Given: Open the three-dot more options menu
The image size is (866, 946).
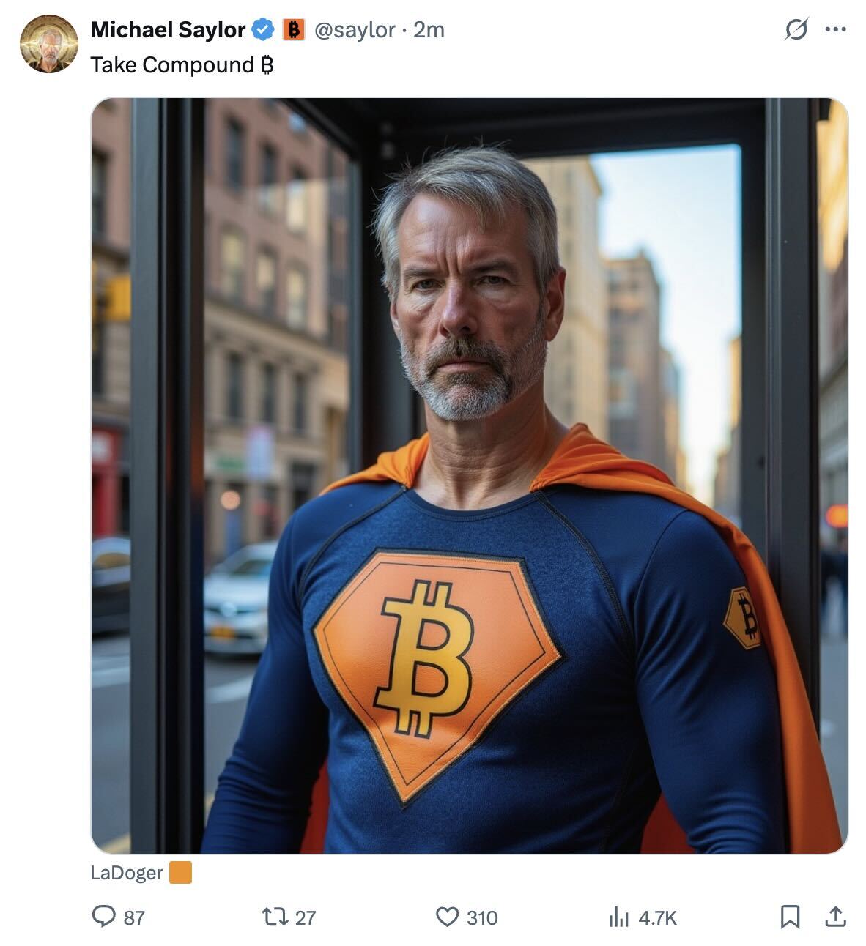Looking at the screenshot, I should pos(836,30).
